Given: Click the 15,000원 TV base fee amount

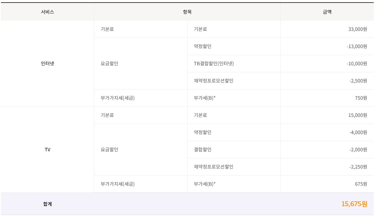Looking at the screenshot, I should [357, 115].
